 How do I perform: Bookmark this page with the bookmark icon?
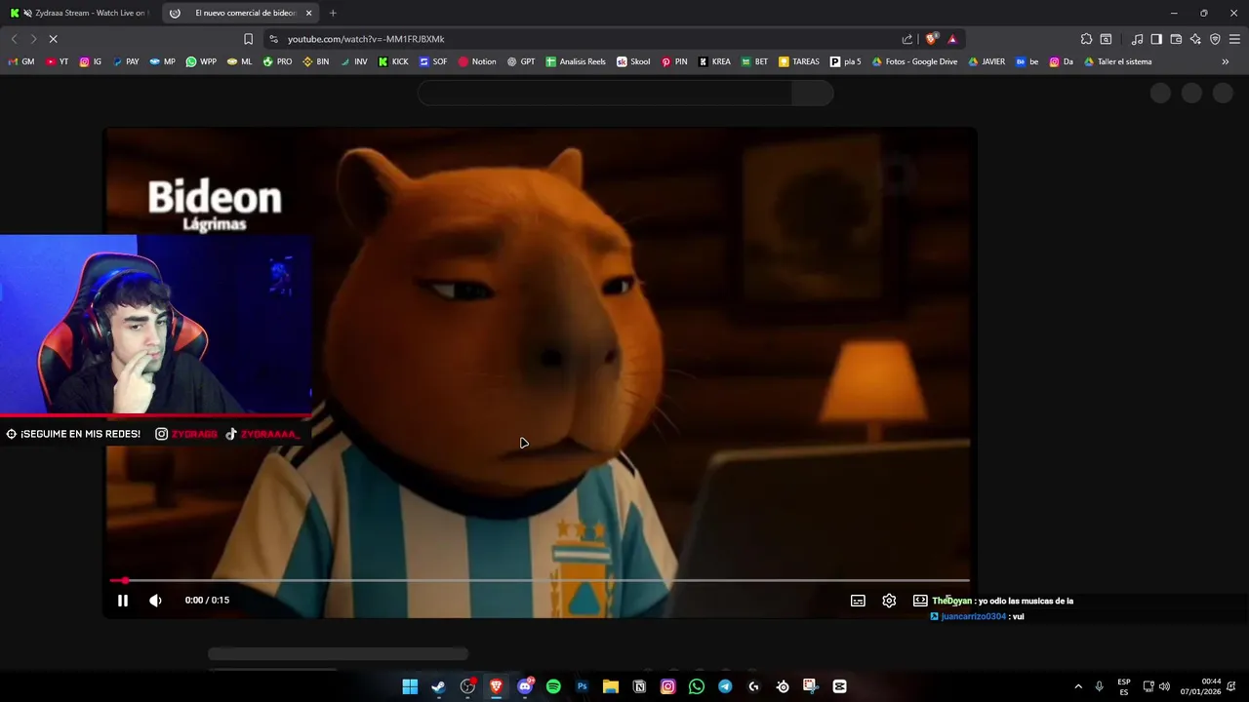(x=248, y=39)
